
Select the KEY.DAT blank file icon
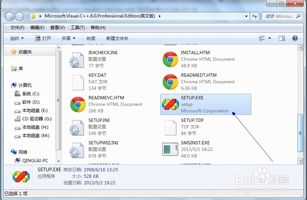(78, 83)
